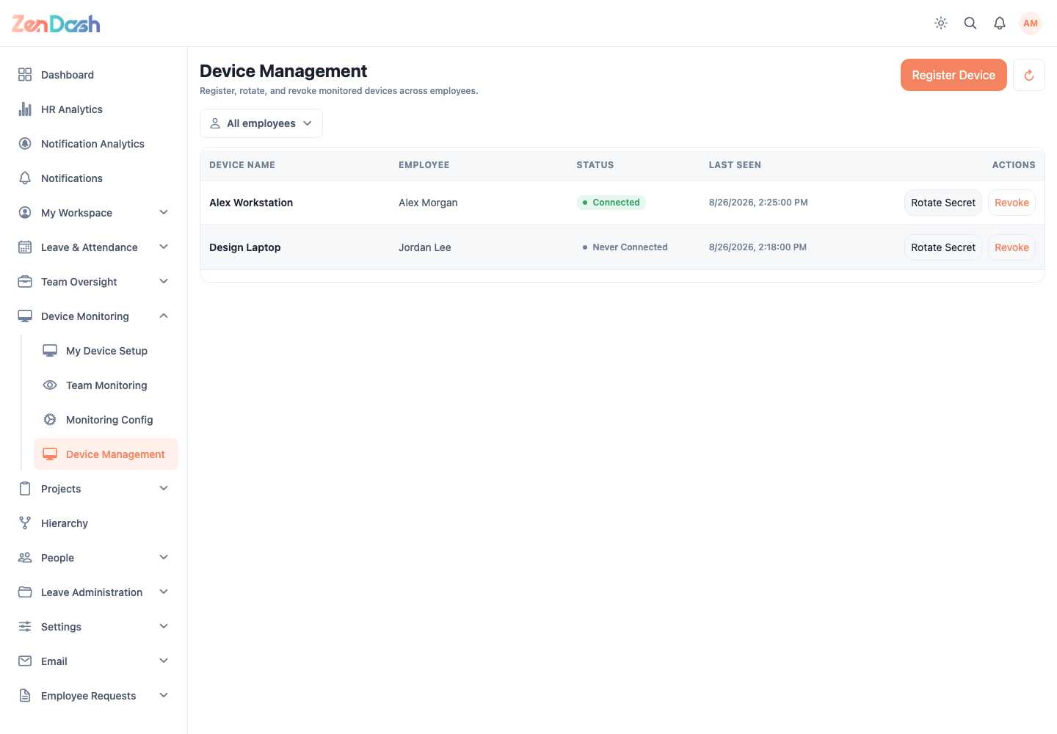
Task: Click the Device Monitoring monitor icon
Action: tap(25, 316)
